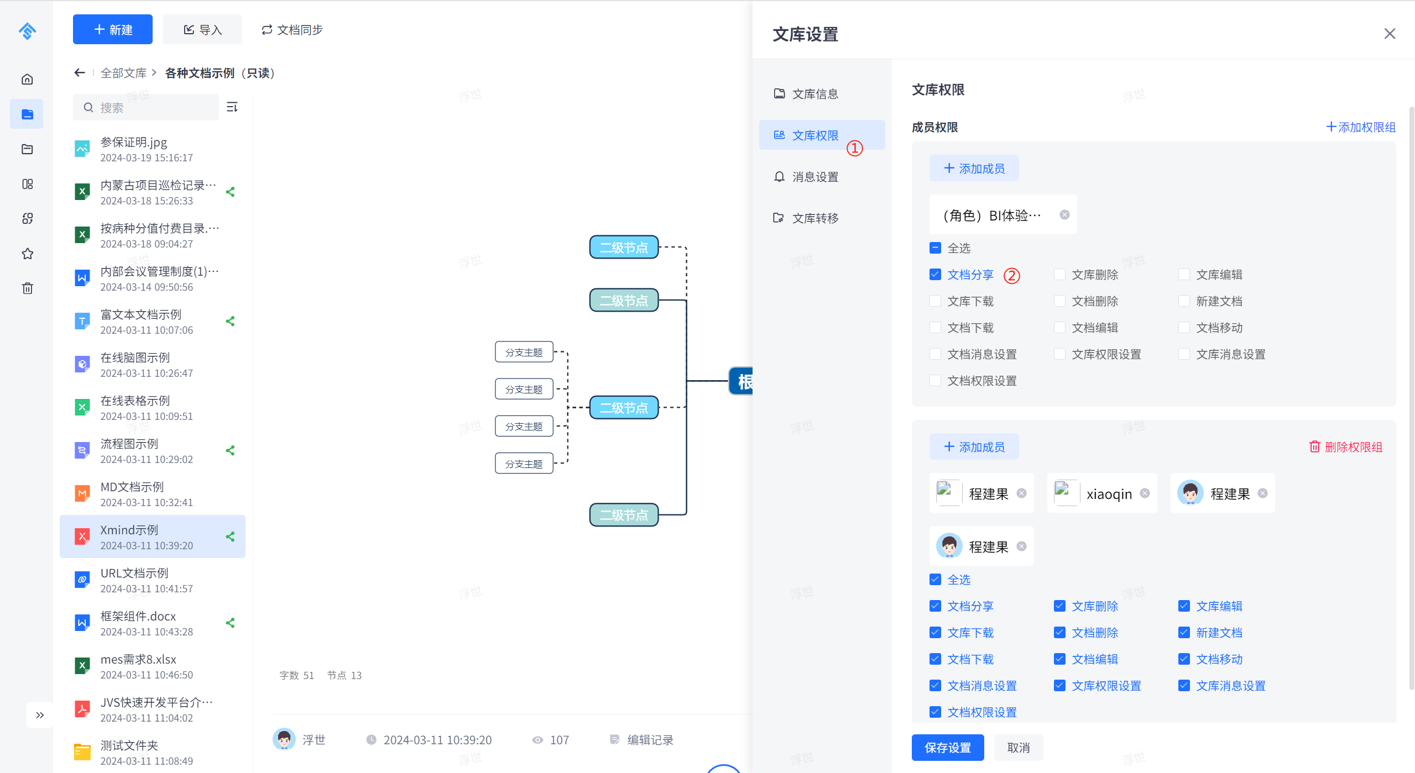This screenshot has width=1415, height=773.
Task: Click the permissions panel scrollbar
Action: coord(1411,398)
